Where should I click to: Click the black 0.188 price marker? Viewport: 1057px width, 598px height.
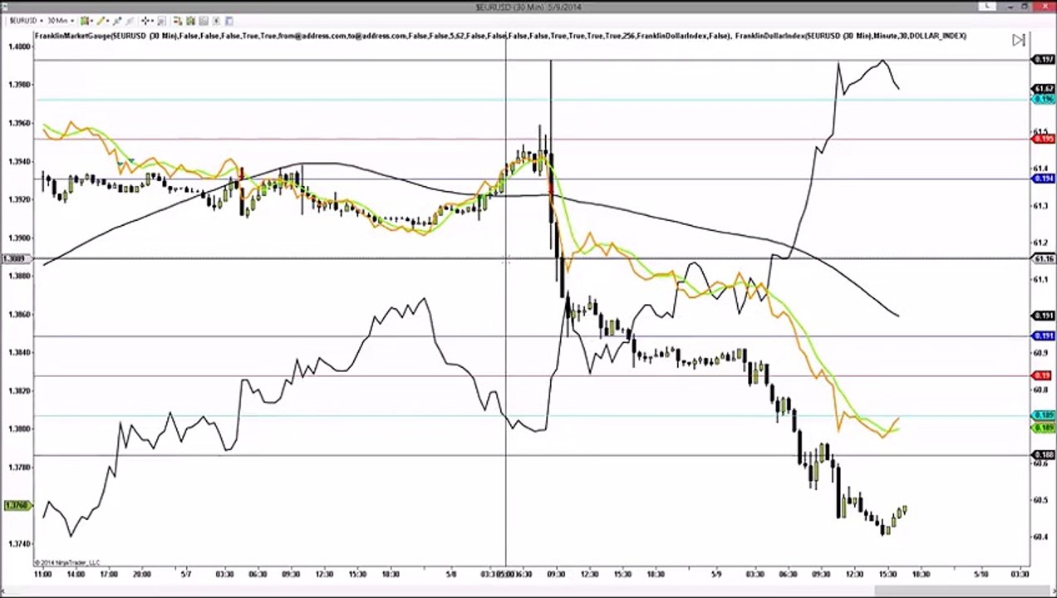click(1043, 454)
